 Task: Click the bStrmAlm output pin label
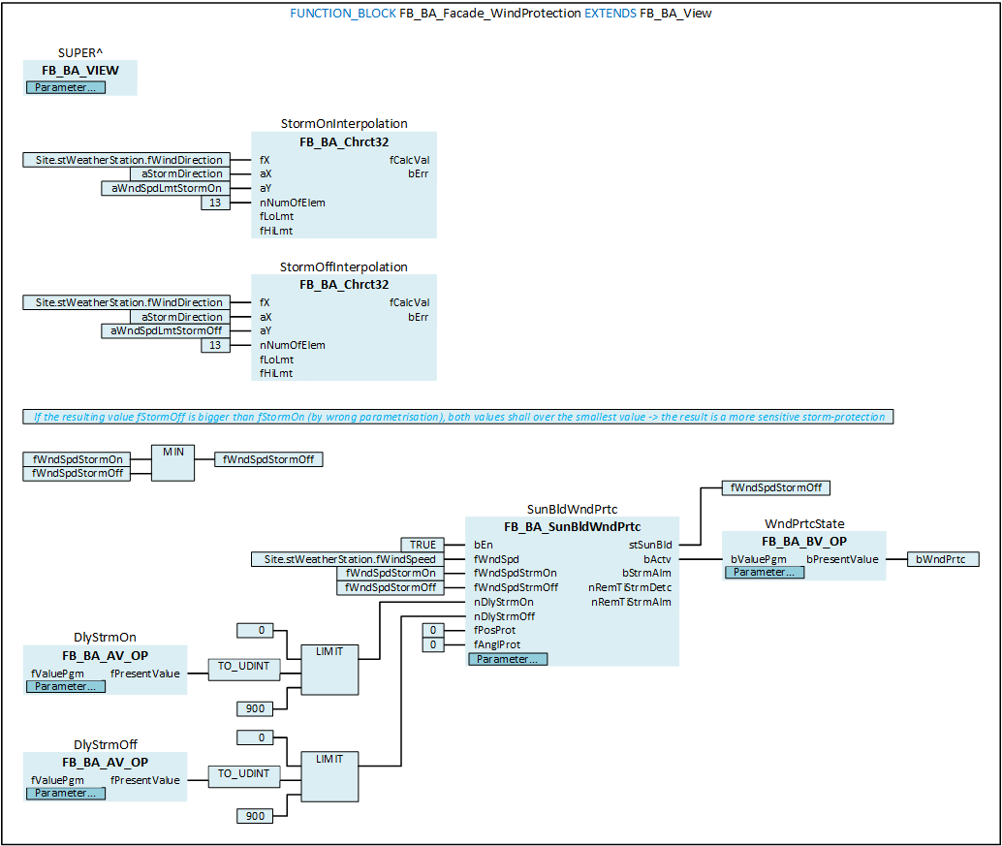646,573
